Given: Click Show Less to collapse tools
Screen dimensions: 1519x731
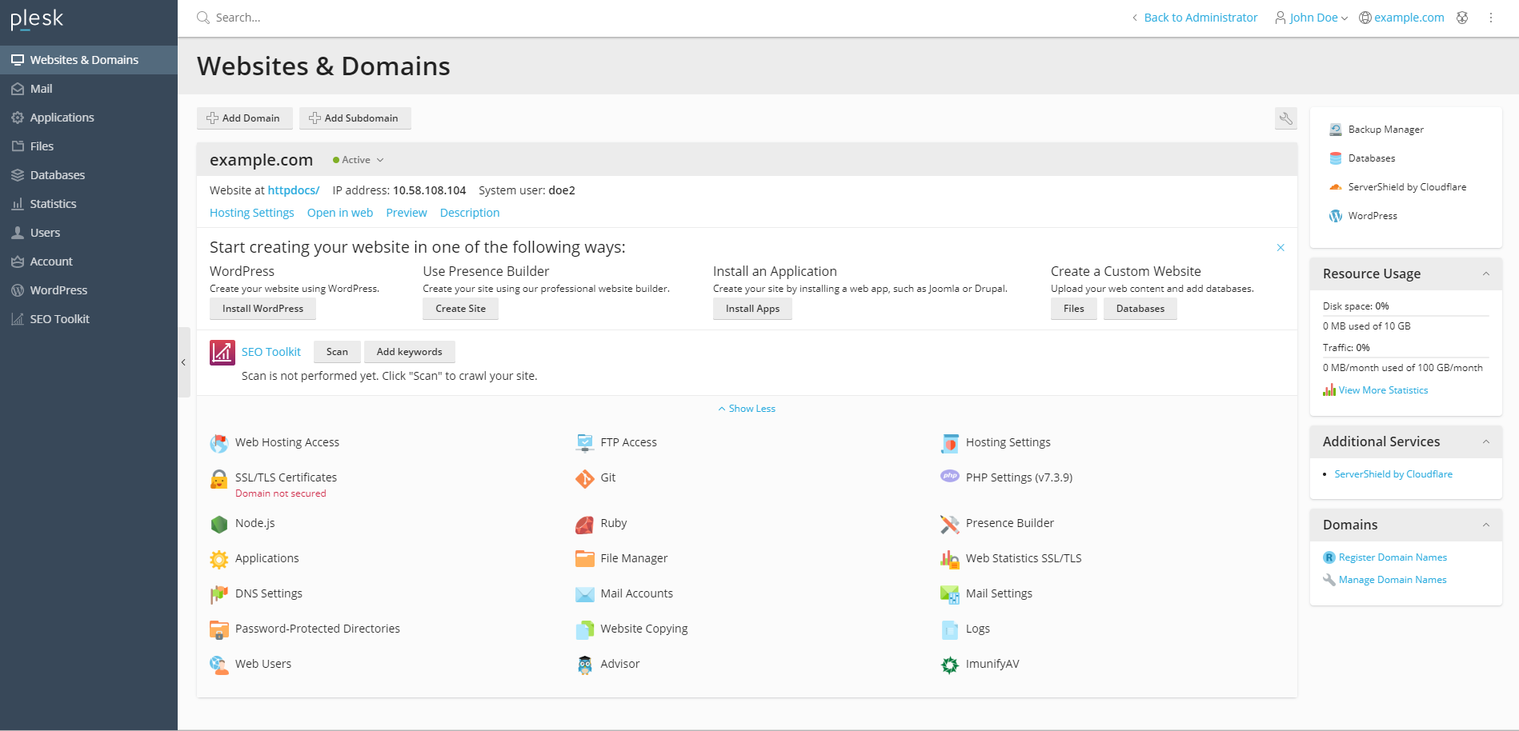Looking at the screenshot, I should [747, 409].
